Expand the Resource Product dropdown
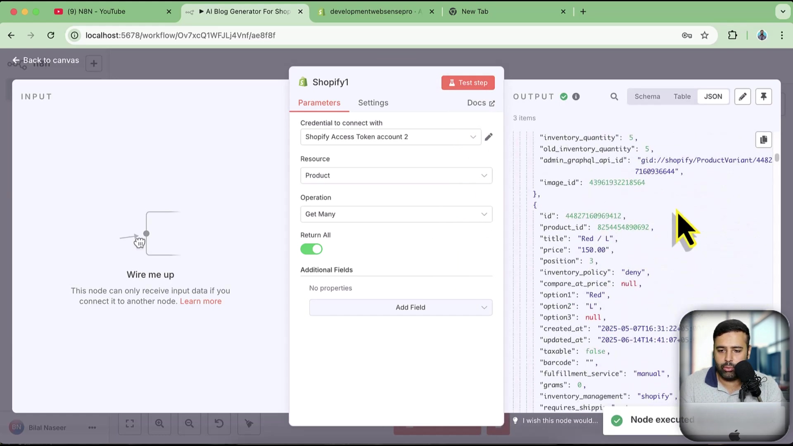793x446 pixels. 396,176
